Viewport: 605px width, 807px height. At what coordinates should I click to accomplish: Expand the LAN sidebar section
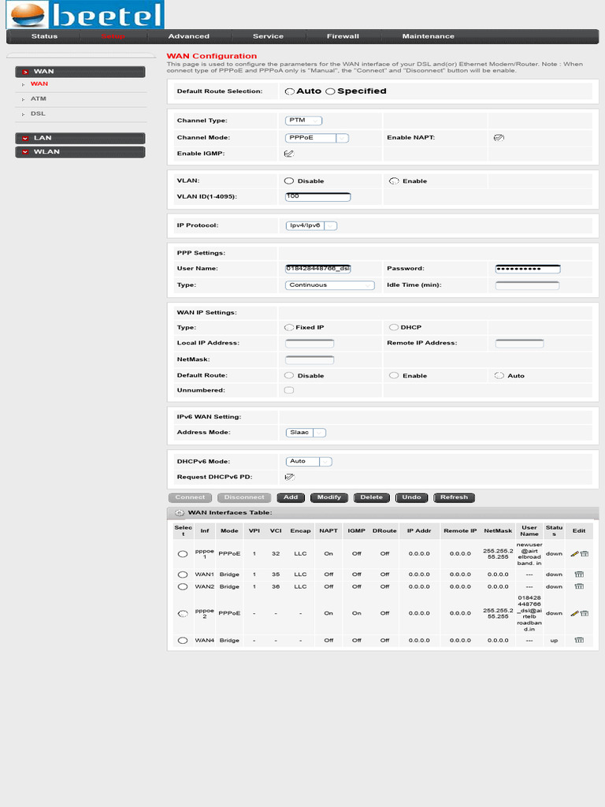(80, 138)
